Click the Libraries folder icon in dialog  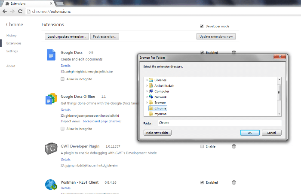pos(151,80)
